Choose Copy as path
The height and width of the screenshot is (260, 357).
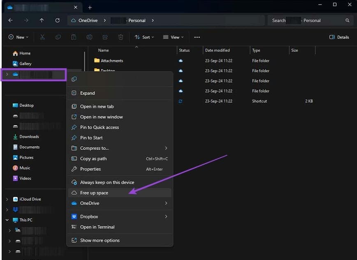tap(120, 159)
